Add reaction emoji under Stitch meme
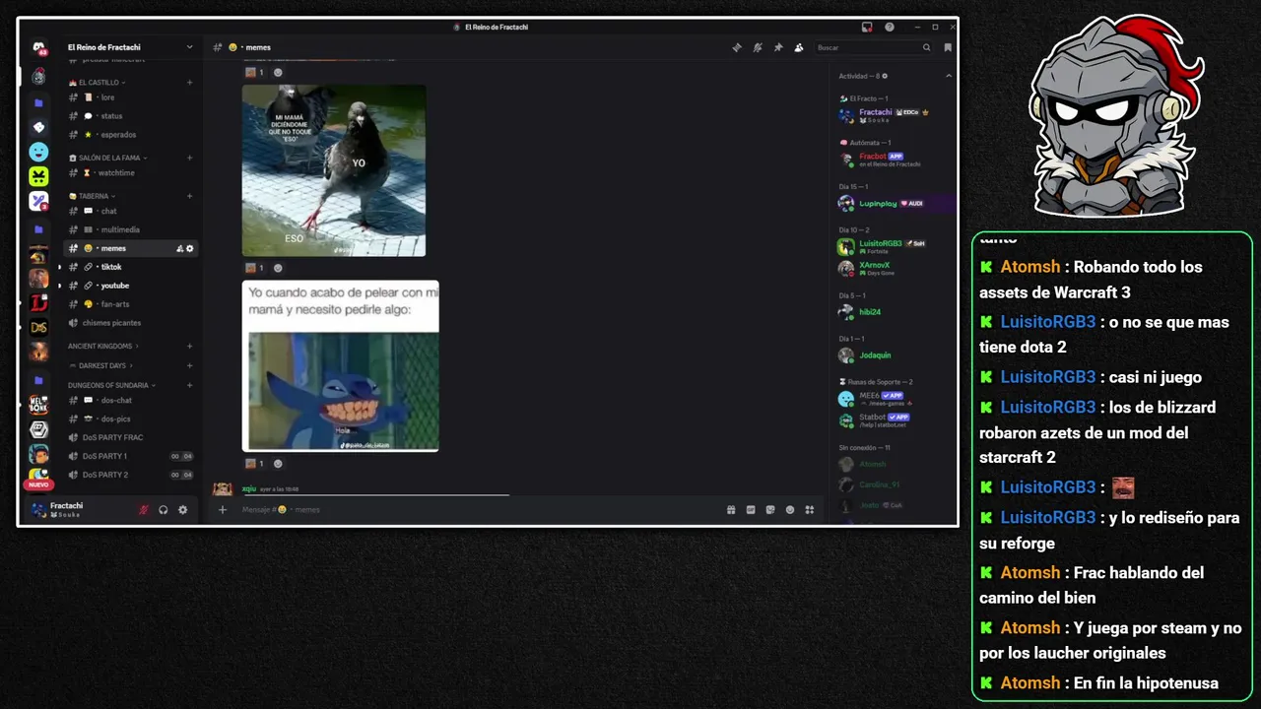This screenshot has width=1261, height=709. pos(278,464)
